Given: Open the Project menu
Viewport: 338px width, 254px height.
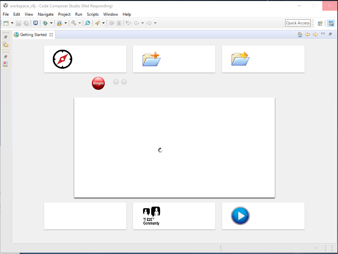Looking at the screenshot, I should (x=64, y=14).
